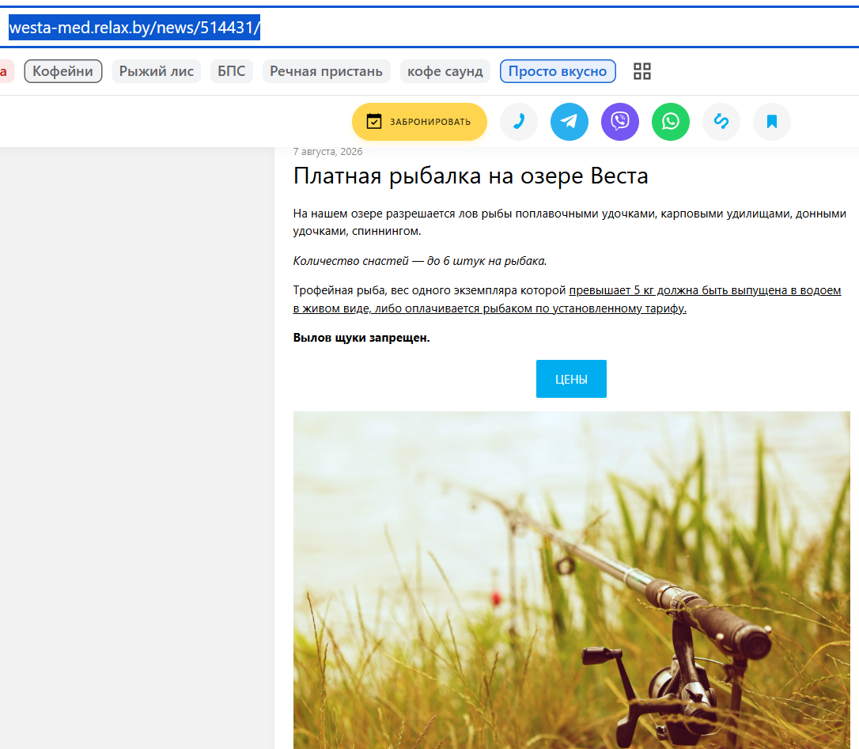Open the Кофейни bookmark

click(x=63, y=71)
